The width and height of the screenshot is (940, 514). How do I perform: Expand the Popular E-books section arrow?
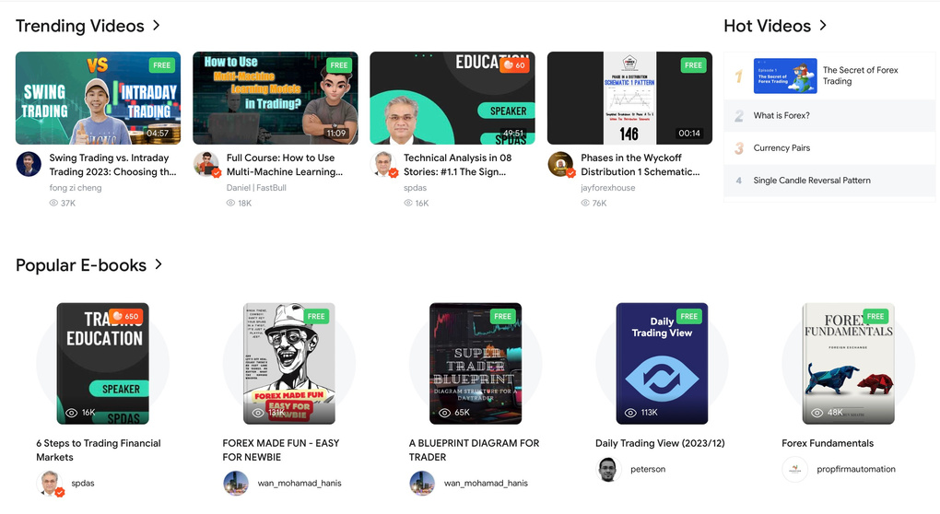click(x=159, y=264)
